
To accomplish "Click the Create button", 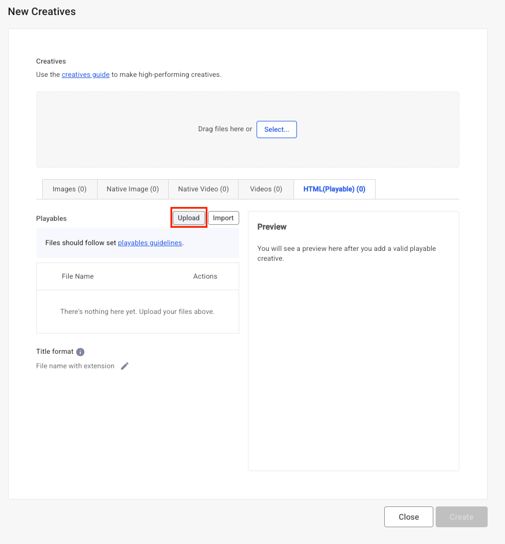I will (461, 517).
